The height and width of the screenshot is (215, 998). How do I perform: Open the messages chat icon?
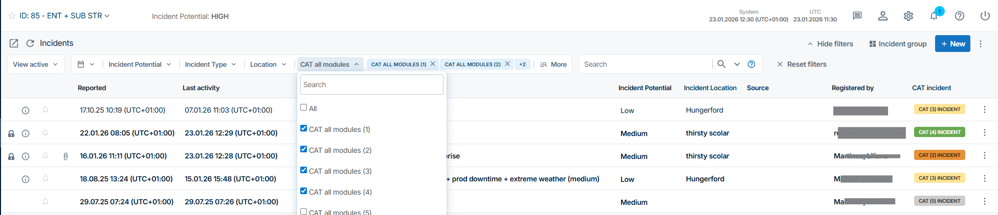pyautogui.click(x=857, y=16)
